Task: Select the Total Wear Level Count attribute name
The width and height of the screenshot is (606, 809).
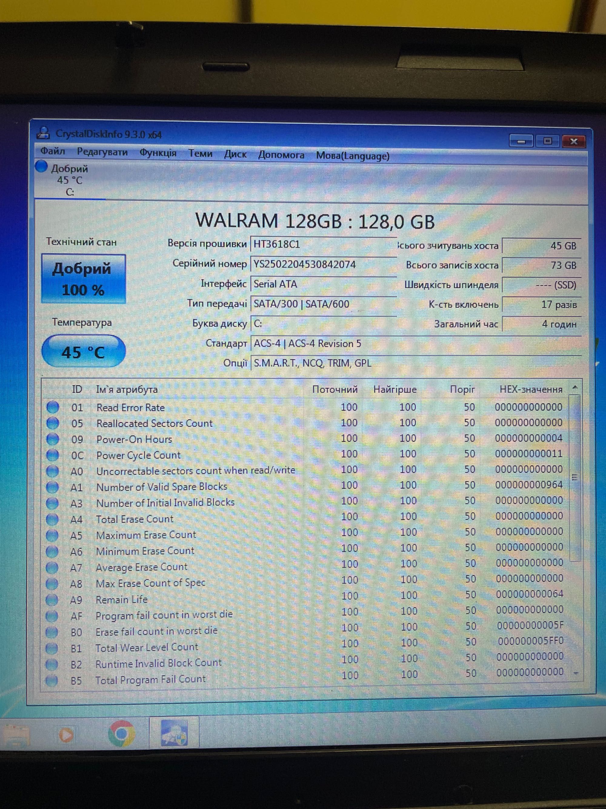Action: click(x=147, y=647)
